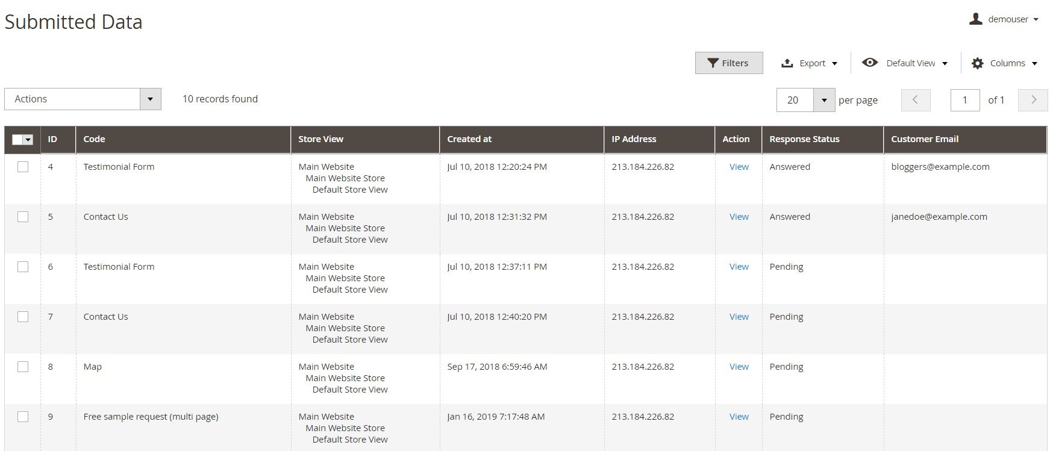Screen dimensions: 1050x451
Task: Click the Pending status in row ID 7
Action: tap(786, 317)
